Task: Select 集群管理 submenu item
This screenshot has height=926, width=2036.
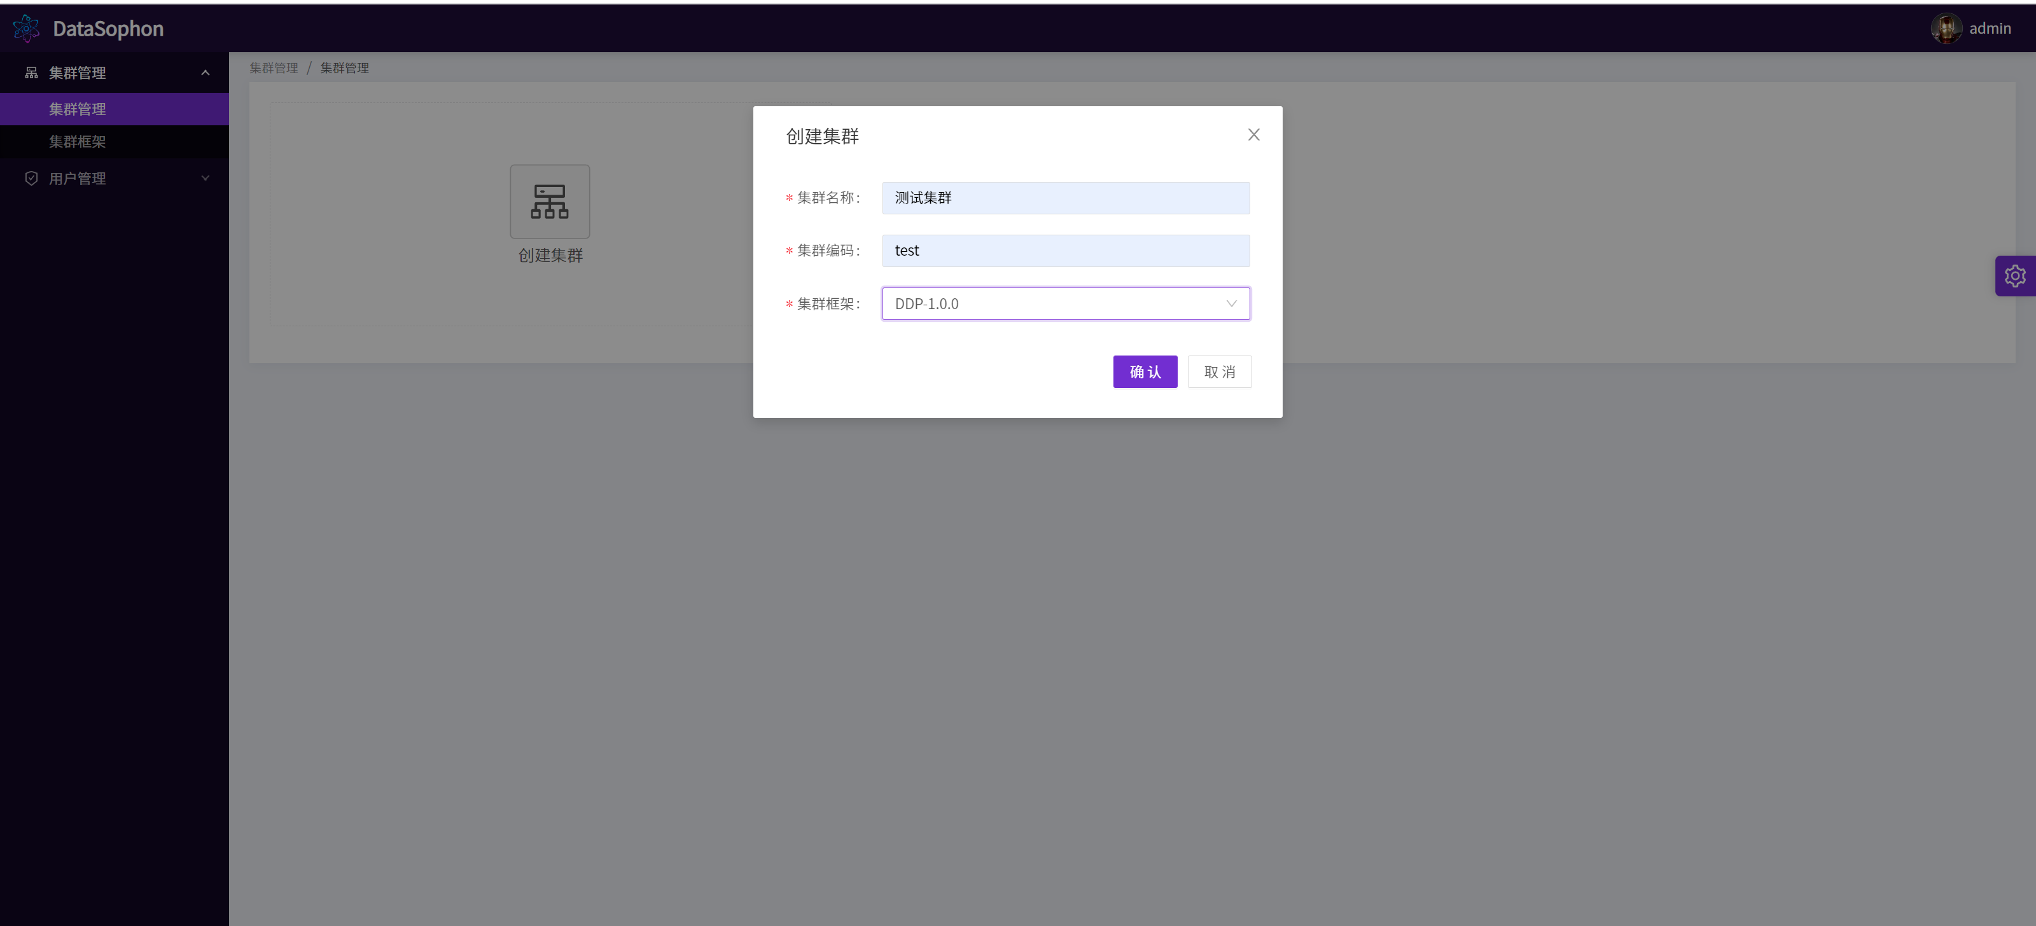Action: (115, 109)
